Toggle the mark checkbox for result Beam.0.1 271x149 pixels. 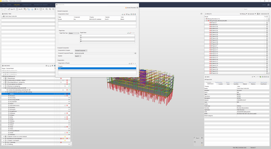coord(267,23)
